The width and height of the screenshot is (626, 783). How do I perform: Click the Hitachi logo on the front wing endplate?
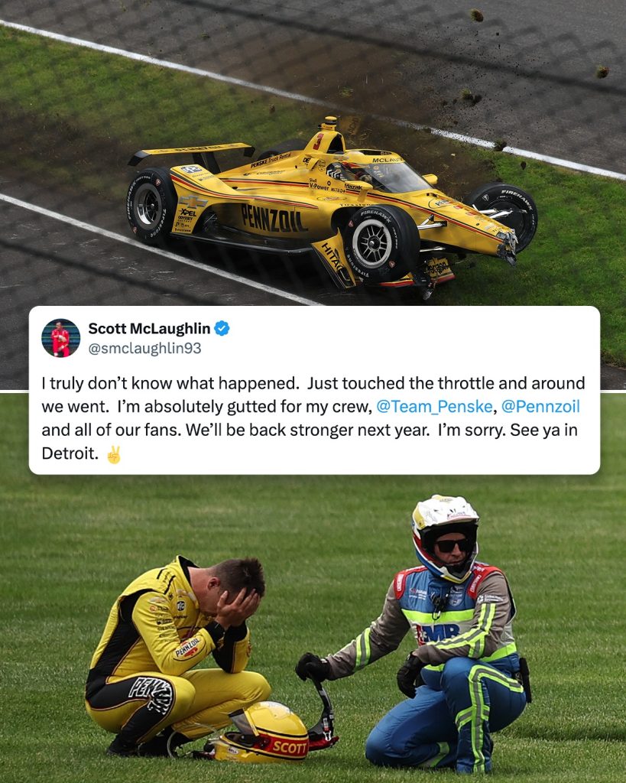(332, 257)
